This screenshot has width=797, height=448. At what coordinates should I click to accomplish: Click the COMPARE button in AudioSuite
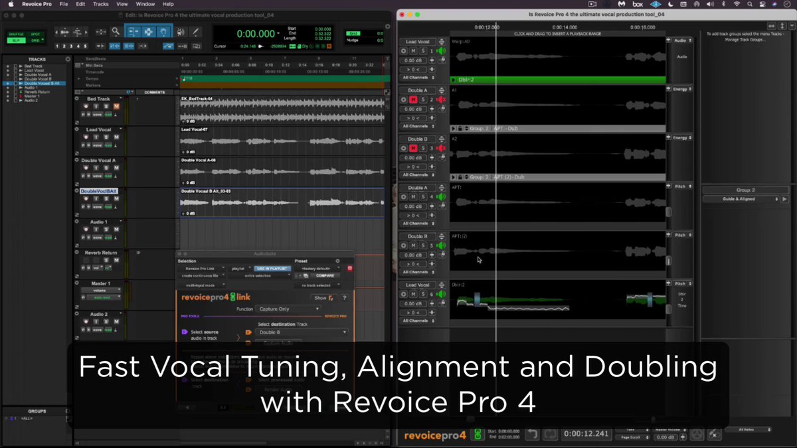(325, 275)
